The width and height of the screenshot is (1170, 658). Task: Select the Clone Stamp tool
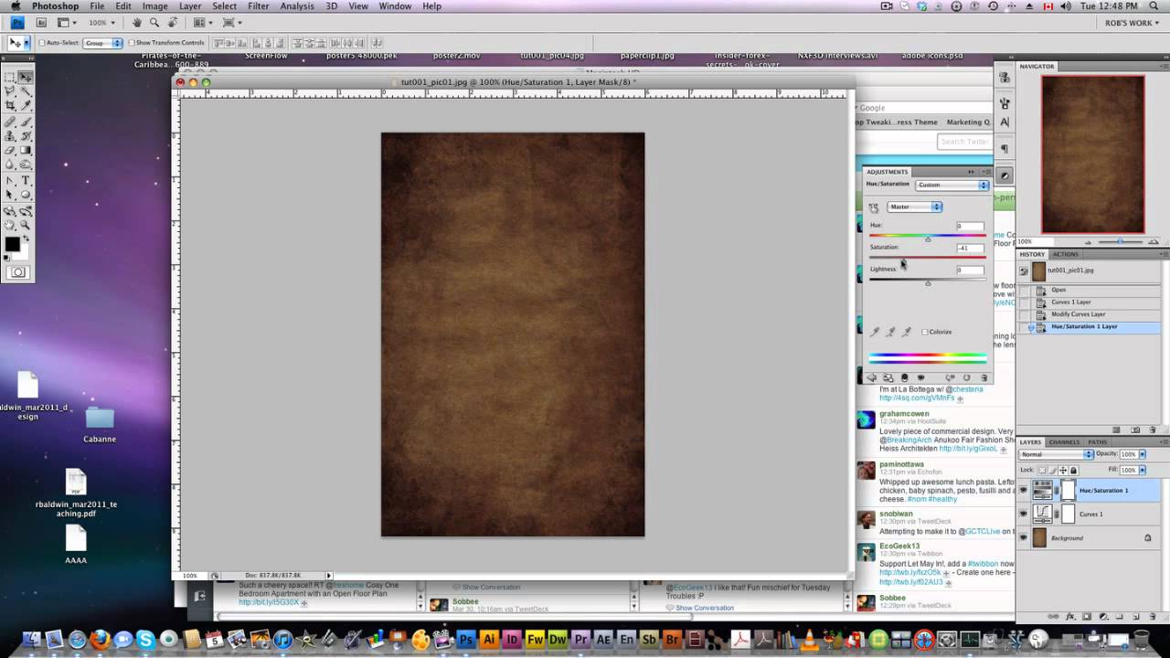[x=10, y=136]
